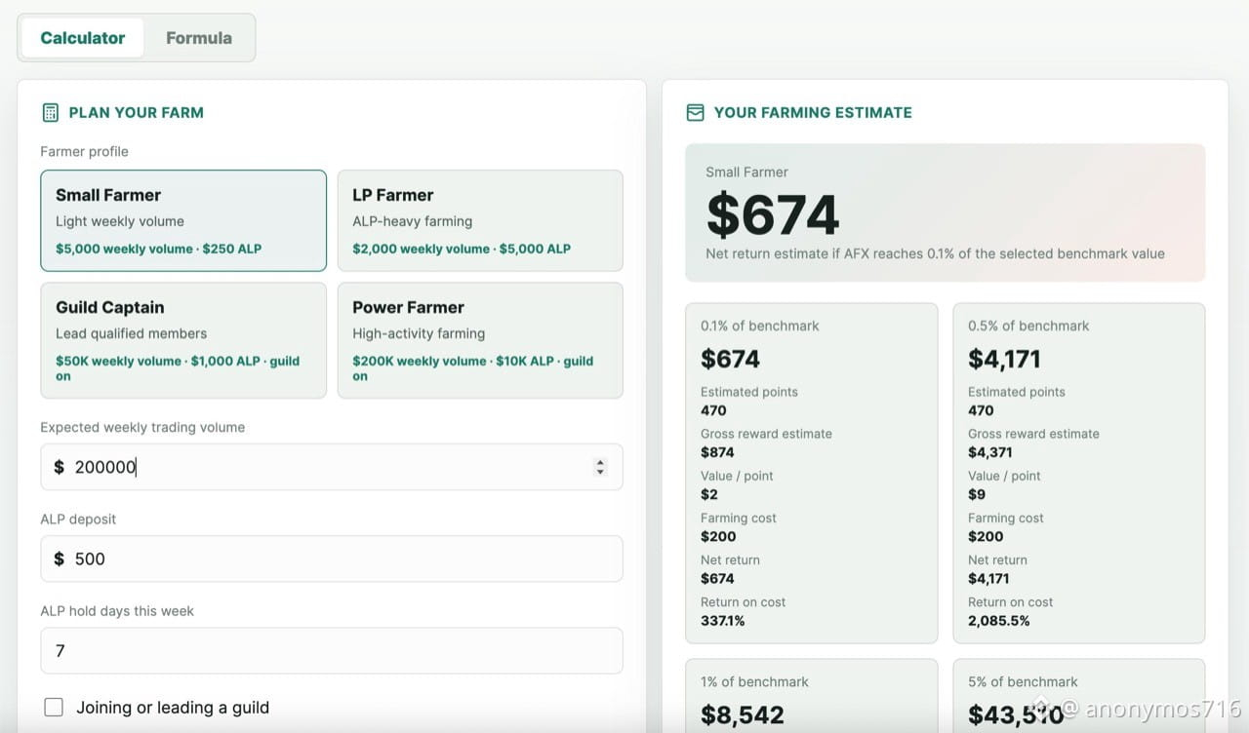The image size is (1249, 733).
Task: Open the 0.1% of benchmark result card
Action: [x=812, y=473]
